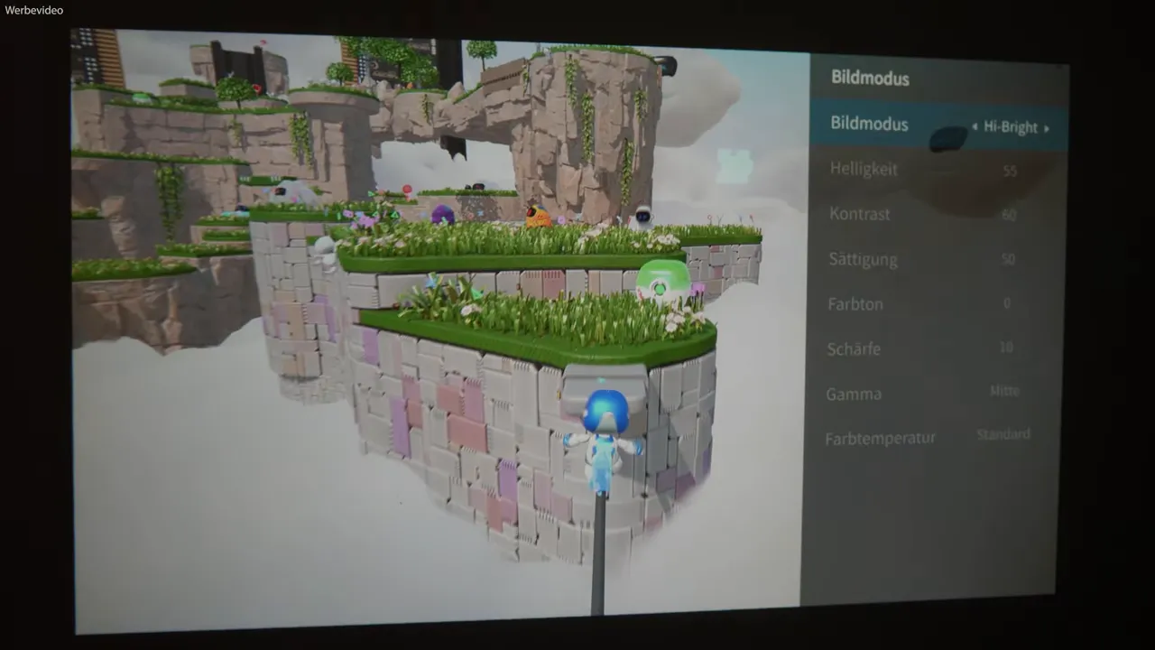The width and height of the screenshot is (1155, 650).
Task: Click the Hi-Bright mode value
Action: coord(1012,127)
